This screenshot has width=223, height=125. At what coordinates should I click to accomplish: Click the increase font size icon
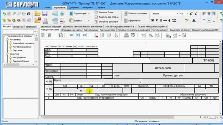(191, 14)
